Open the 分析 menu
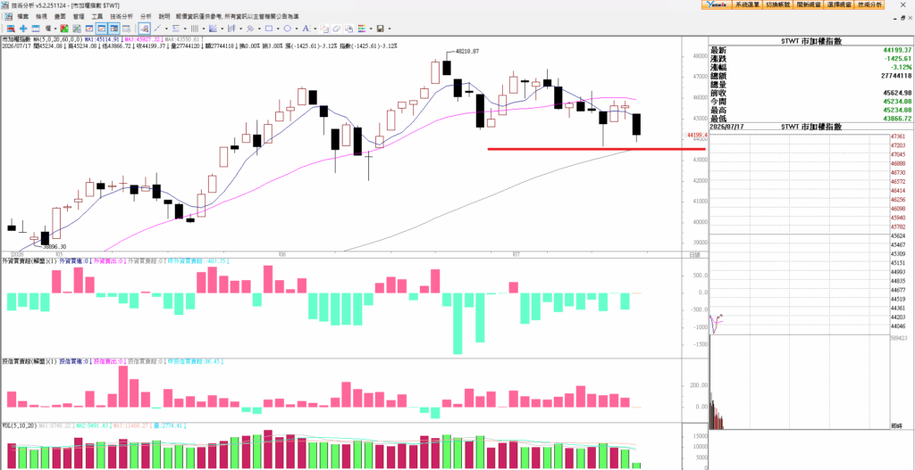The image size is (915, 470). tap(146, 16)
